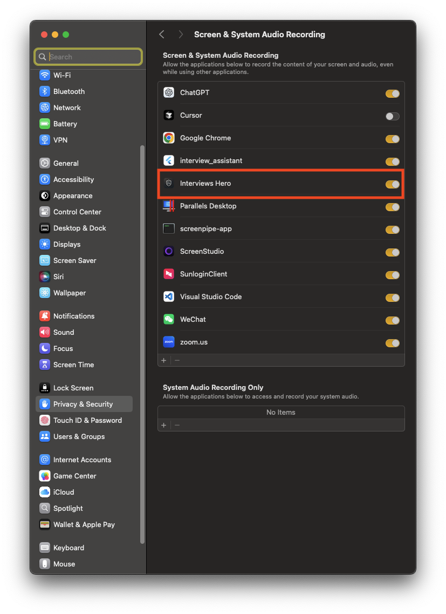Image resolution: width=446 pixels, height=614 pixels.
Task: Click the VPN sidebar icon
Action: (x=45, y=140)
